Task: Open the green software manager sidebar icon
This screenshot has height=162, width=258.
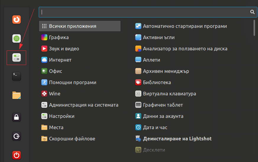Action: (x=17, y=39)
